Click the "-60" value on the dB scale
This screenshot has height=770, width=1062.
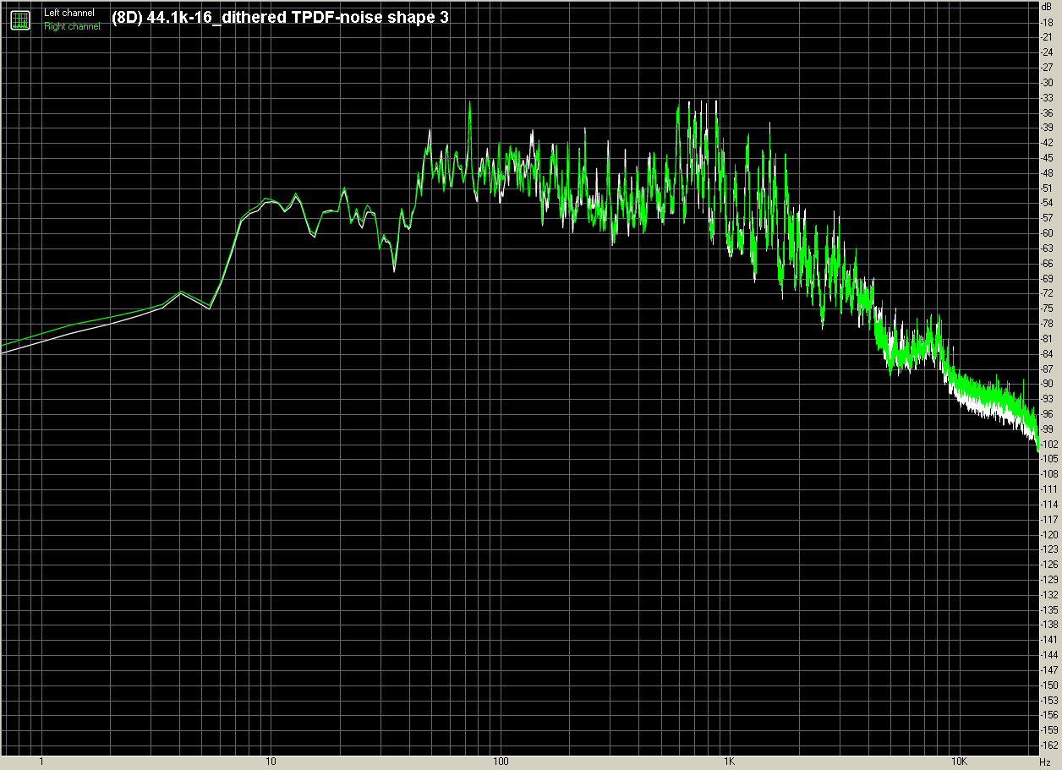click(1048, 232)
